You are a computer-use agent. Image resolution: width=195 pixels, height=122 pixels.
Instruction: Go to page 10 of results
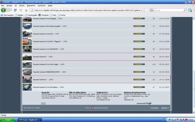(x=106, y=108)
